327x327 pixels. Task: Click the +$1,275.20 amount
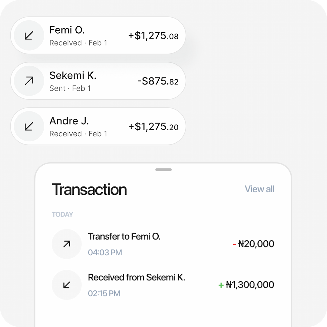point(153,127)
